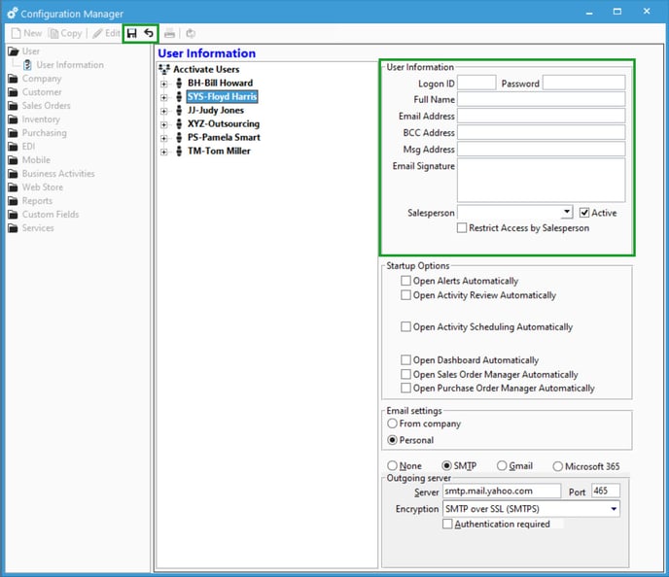The height and width of the screenshot is (577, 669).
Task: Click the outgoing Server field
Action: coord(502,491)
